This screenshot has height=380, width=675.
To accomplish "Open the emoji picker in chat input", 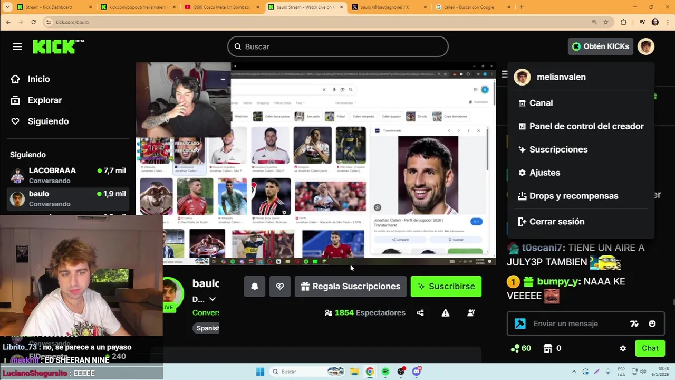I will click(652, 324).
